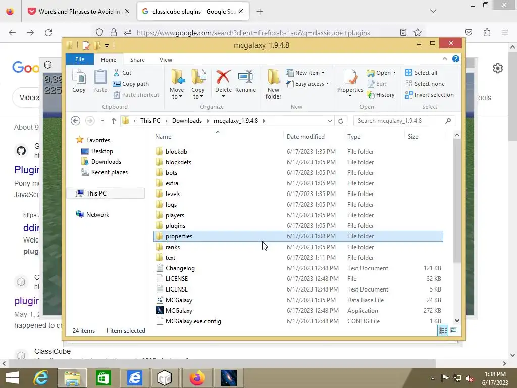This screenshot has width=517, height=388.
Task: Click arrow after mcgalaxy_1.9.4.8 in breadcrumb
Action: pos(264,121)
